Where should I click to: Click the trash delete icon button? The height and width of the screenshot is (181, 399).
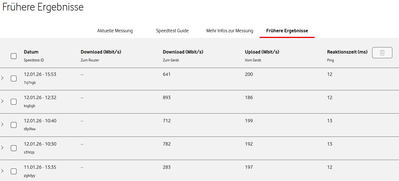[x=382, y=53]
